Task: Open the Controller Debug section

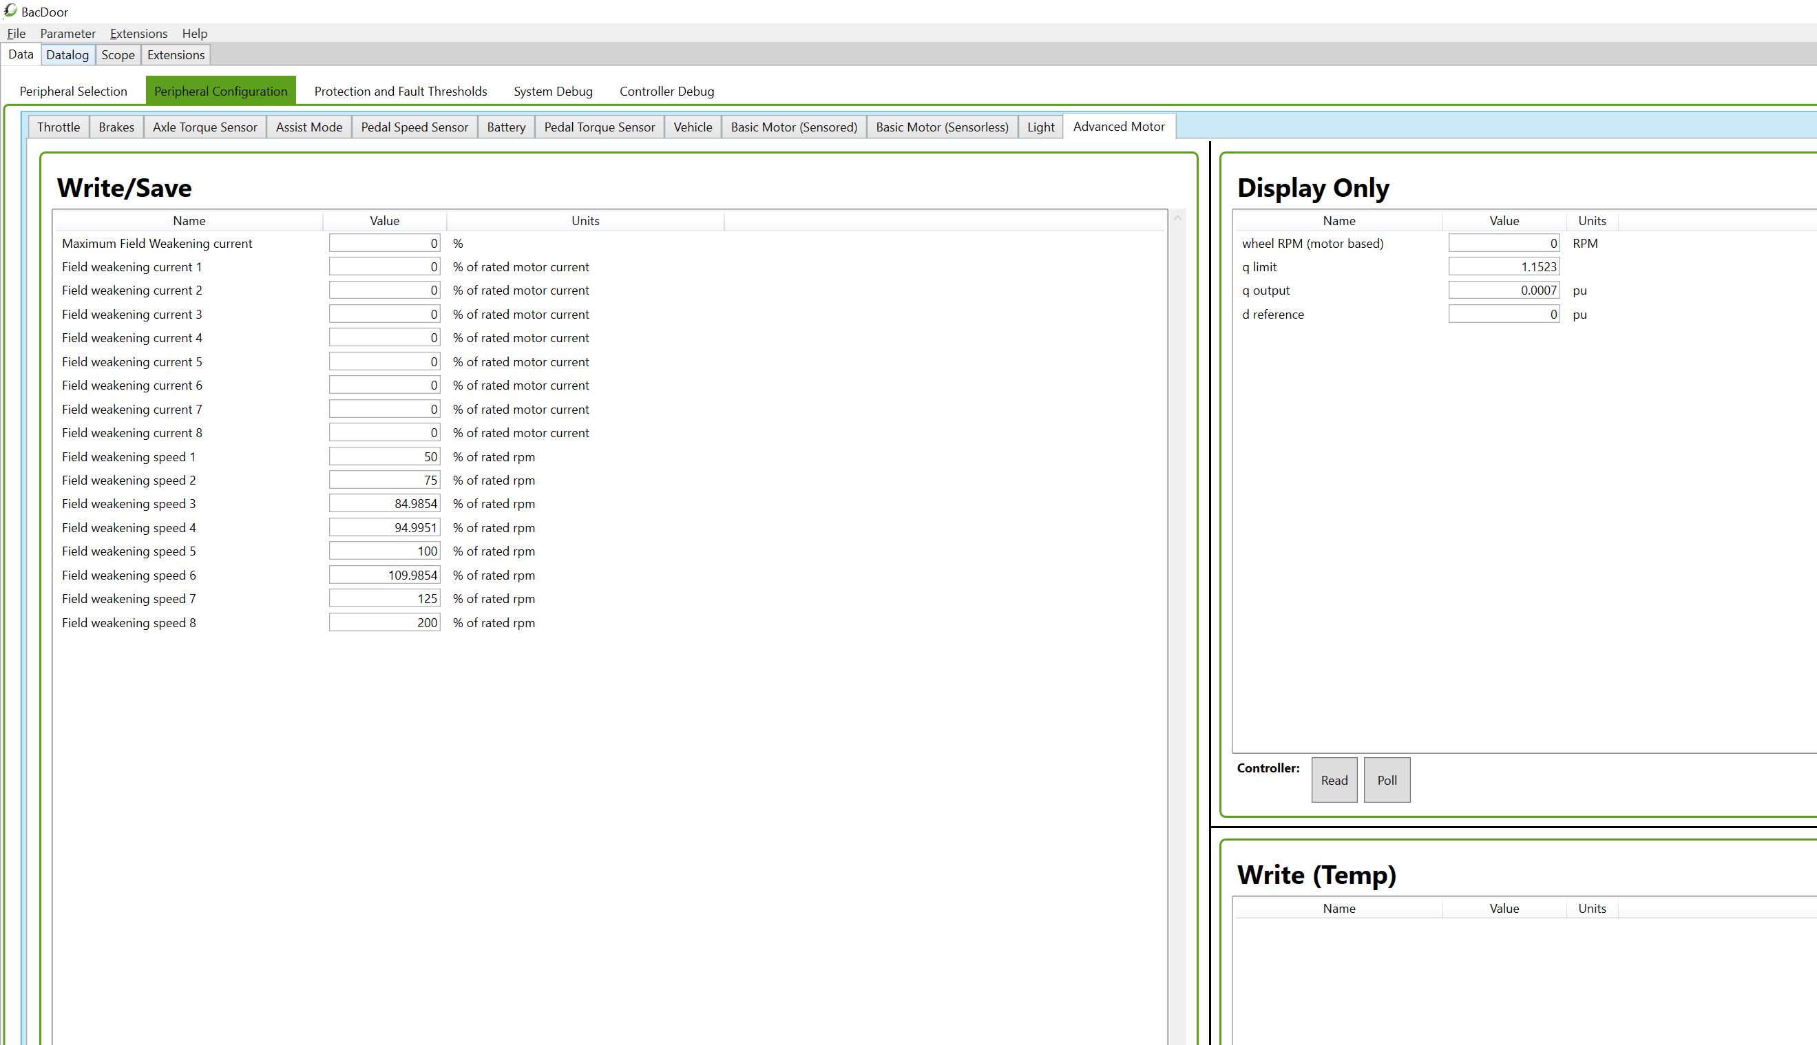Action: [x=666, y=91]
